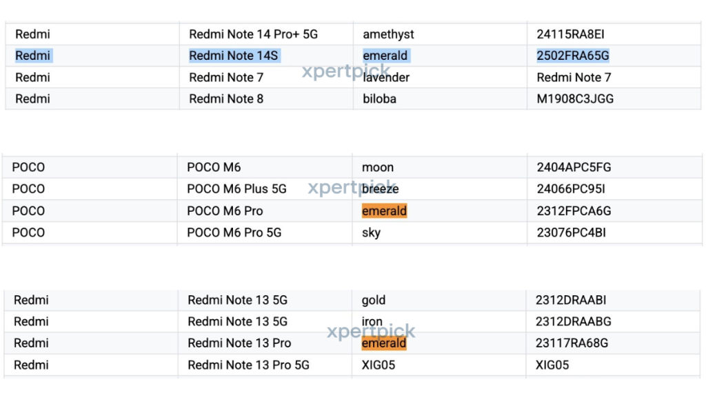Select model number '24066PC95I'
Viewport: 706px width, 399px height.
click(570, 188)
